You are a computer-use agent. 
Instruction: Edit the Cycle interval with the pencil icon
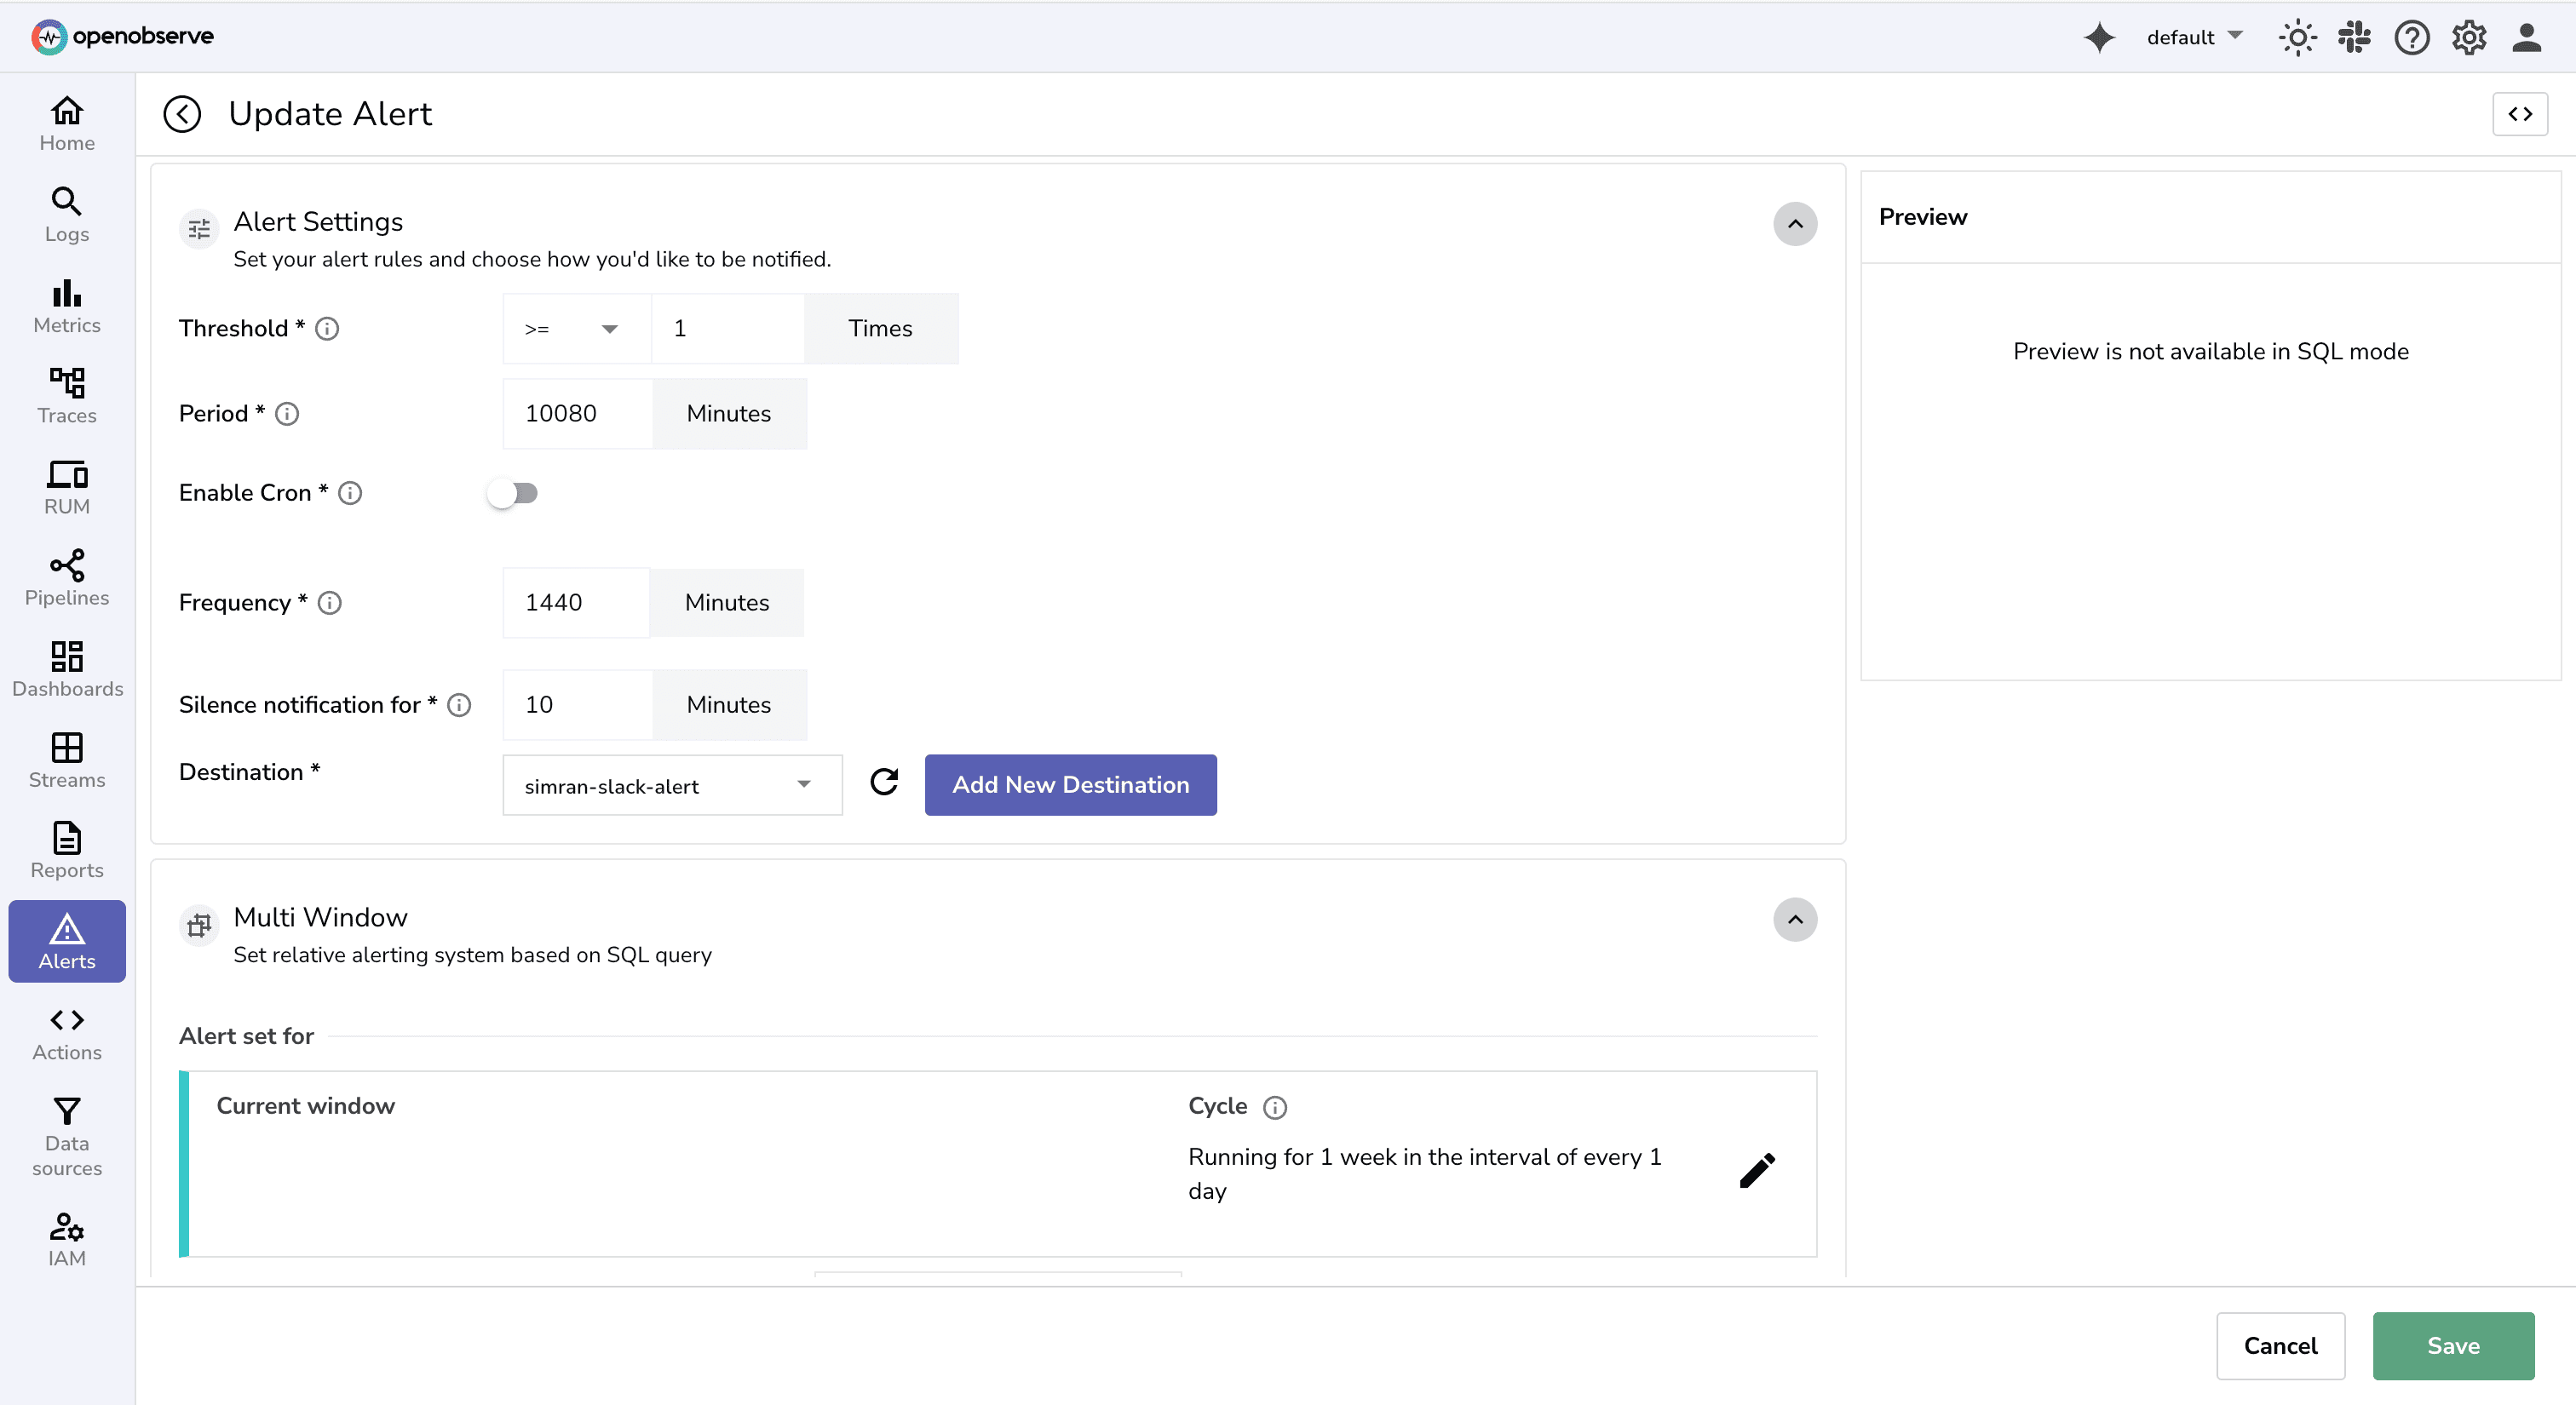(x=1758, y=1170)
